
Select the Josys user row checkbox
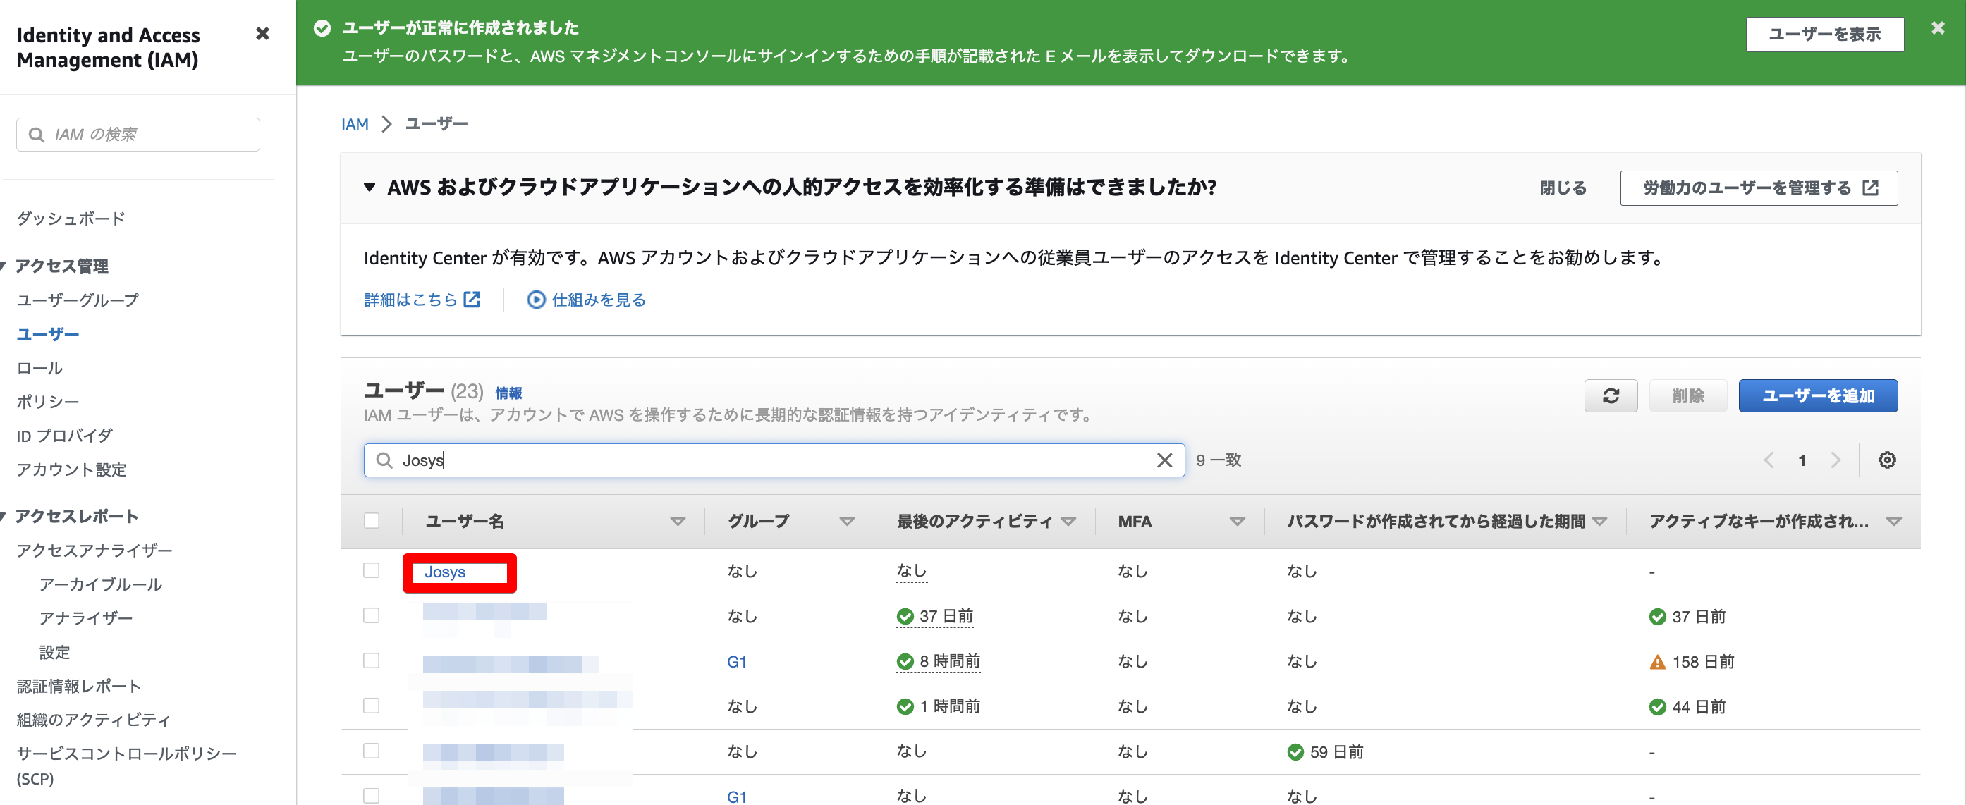pyautogui.click(x=372, y=571)
